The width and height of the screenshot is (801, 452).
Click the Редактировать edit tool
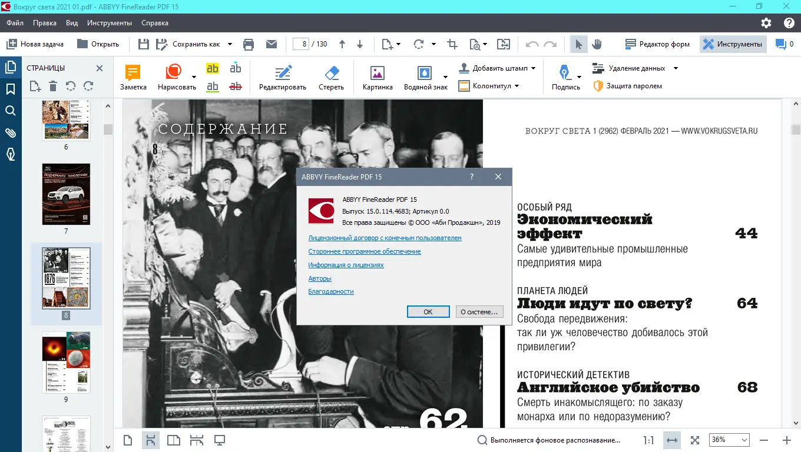(x=283, y=77)
